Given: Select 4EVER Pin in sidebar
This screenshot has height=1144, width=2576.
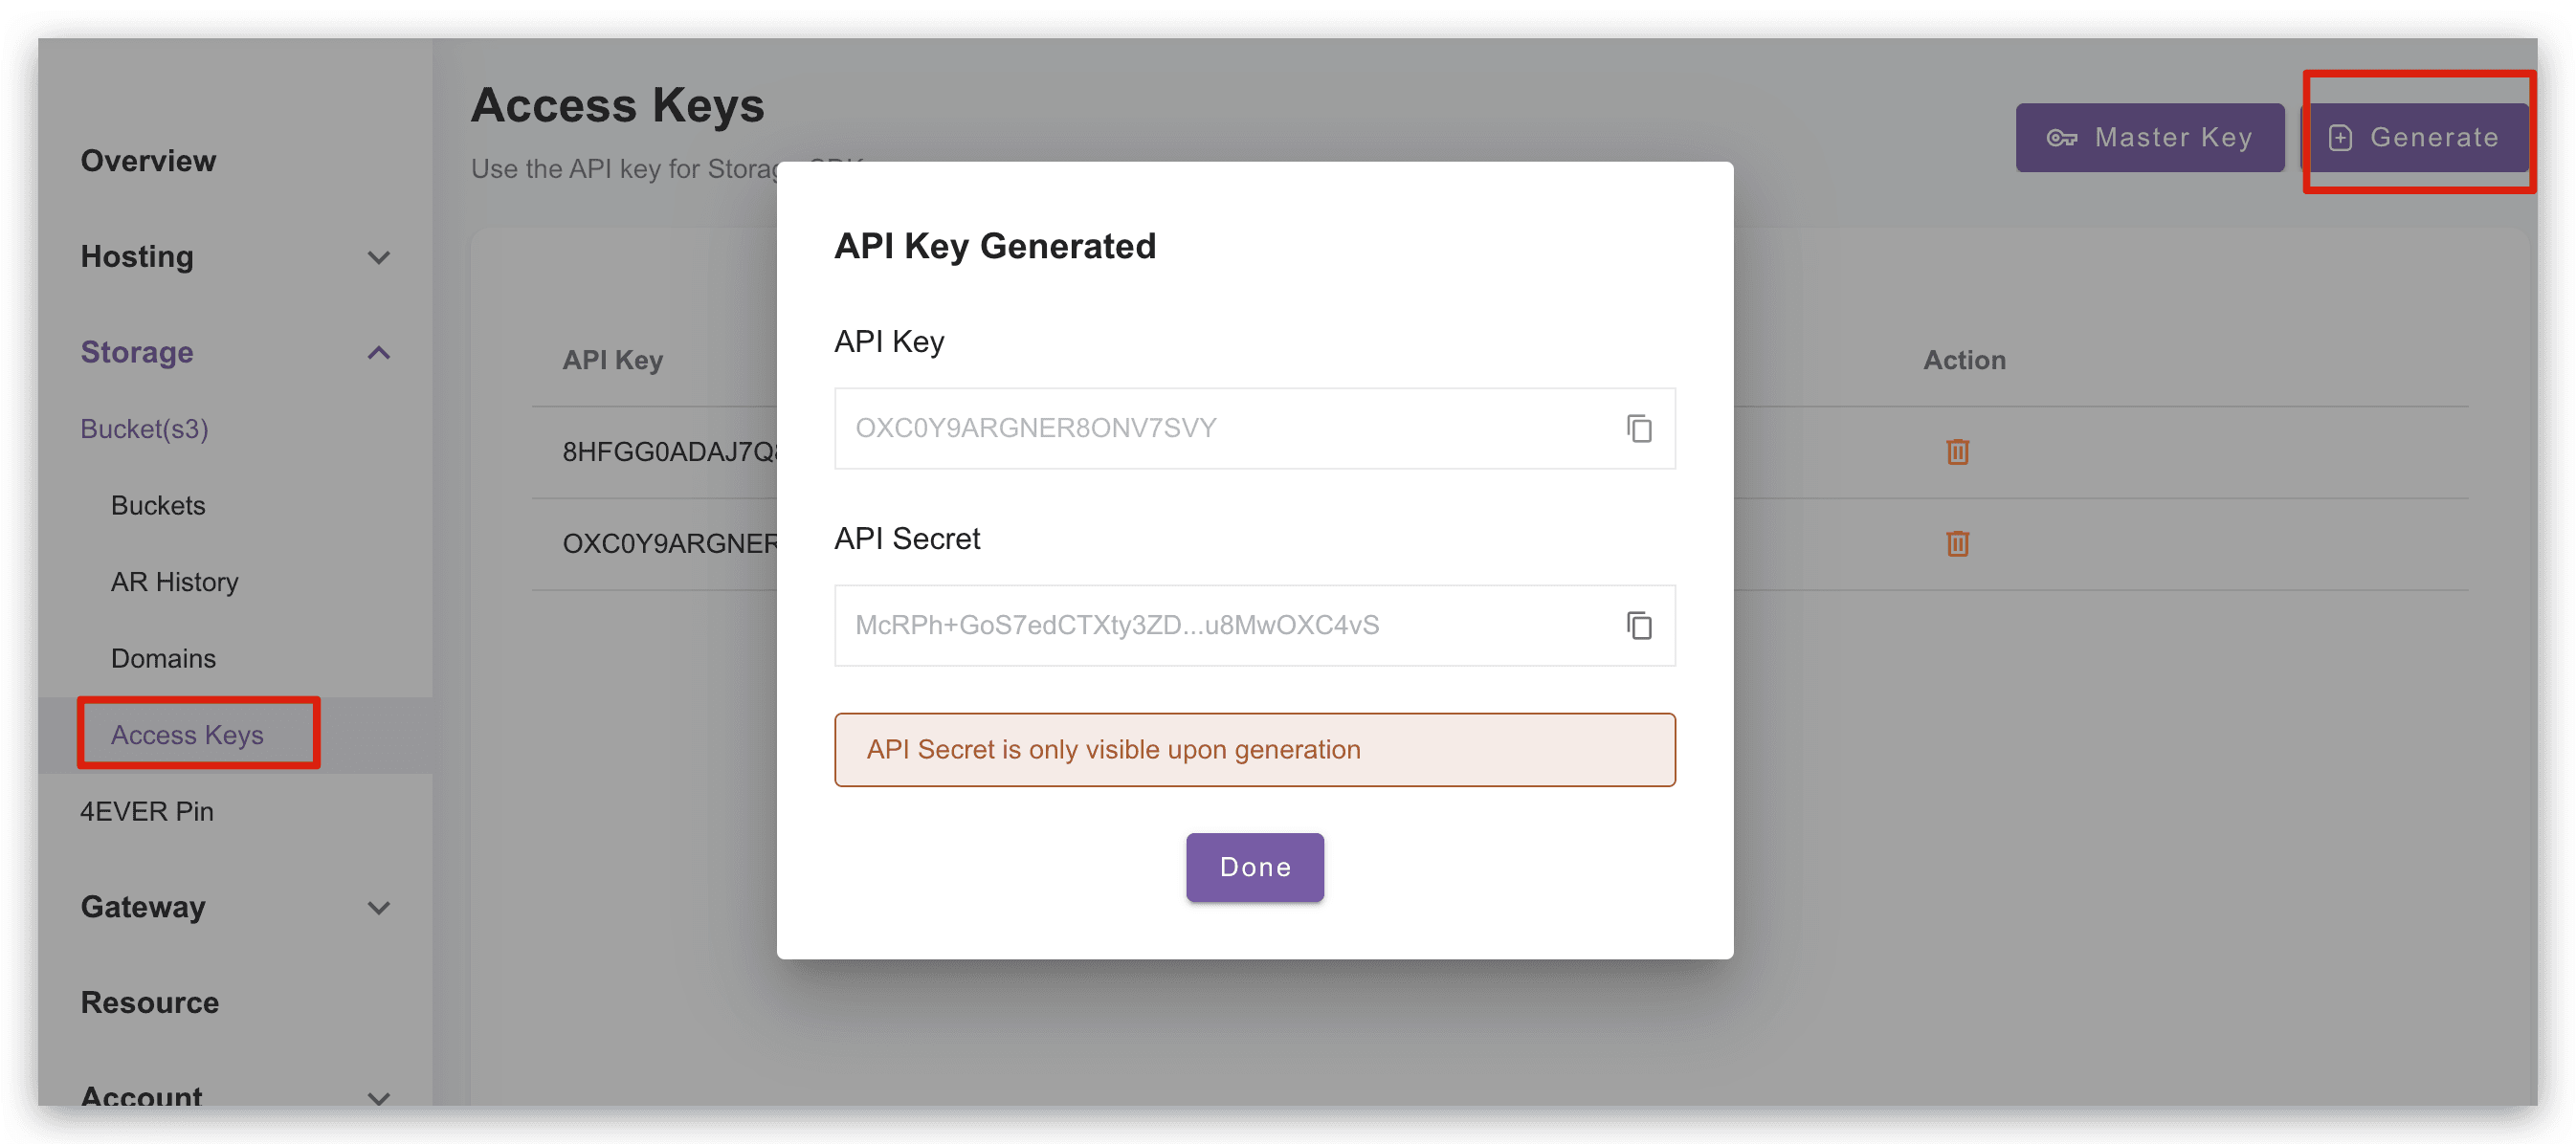Looking at the screenshot, I should [146, 811].
